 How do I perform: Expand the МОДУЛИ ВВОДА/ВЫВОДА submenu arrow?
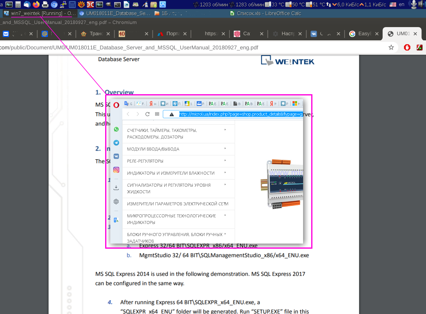point(225,148)
